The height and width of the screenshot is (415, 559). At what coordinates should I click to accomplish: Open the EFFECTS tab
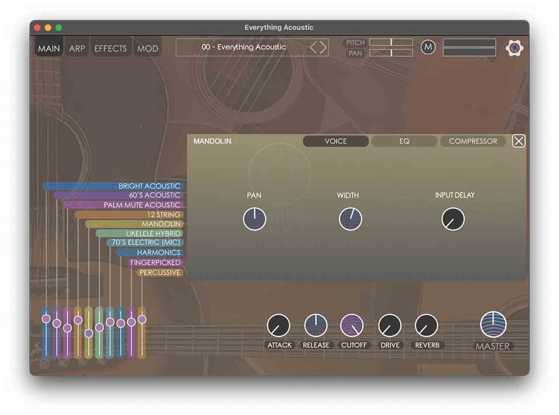click(x=110, y=48)
